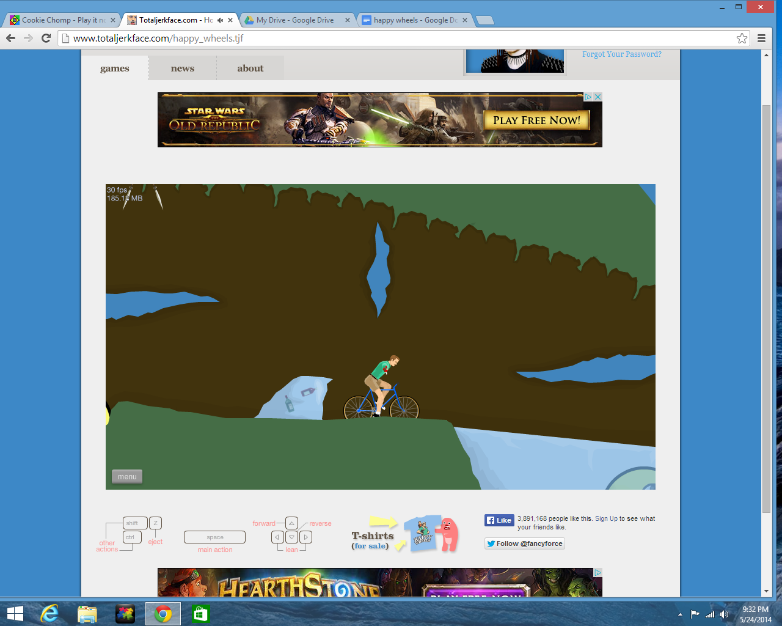Click the network signal tray icon

coord(710,614)
